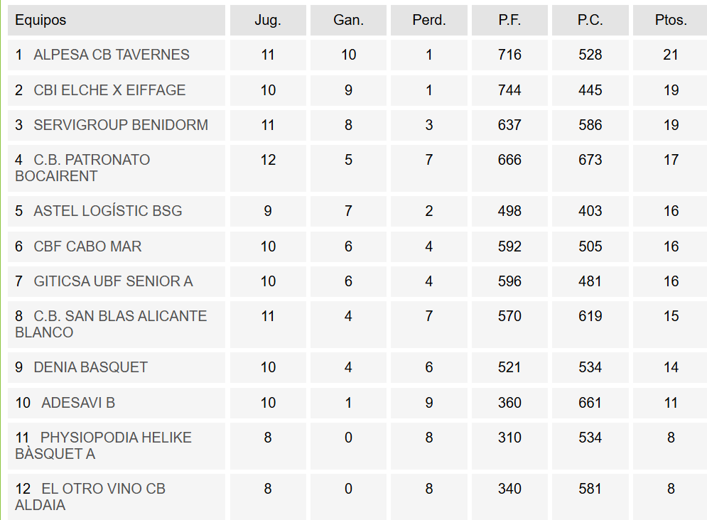
Task: Open C.B. SAN BLAS ALICANTE BLANCO
Action: pos(120,316)
